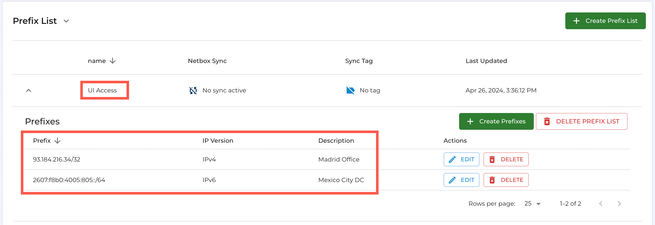The image size is (655, 225).
Task: Sort by the Prefix column arrow
Action: (x=57, y=141)
